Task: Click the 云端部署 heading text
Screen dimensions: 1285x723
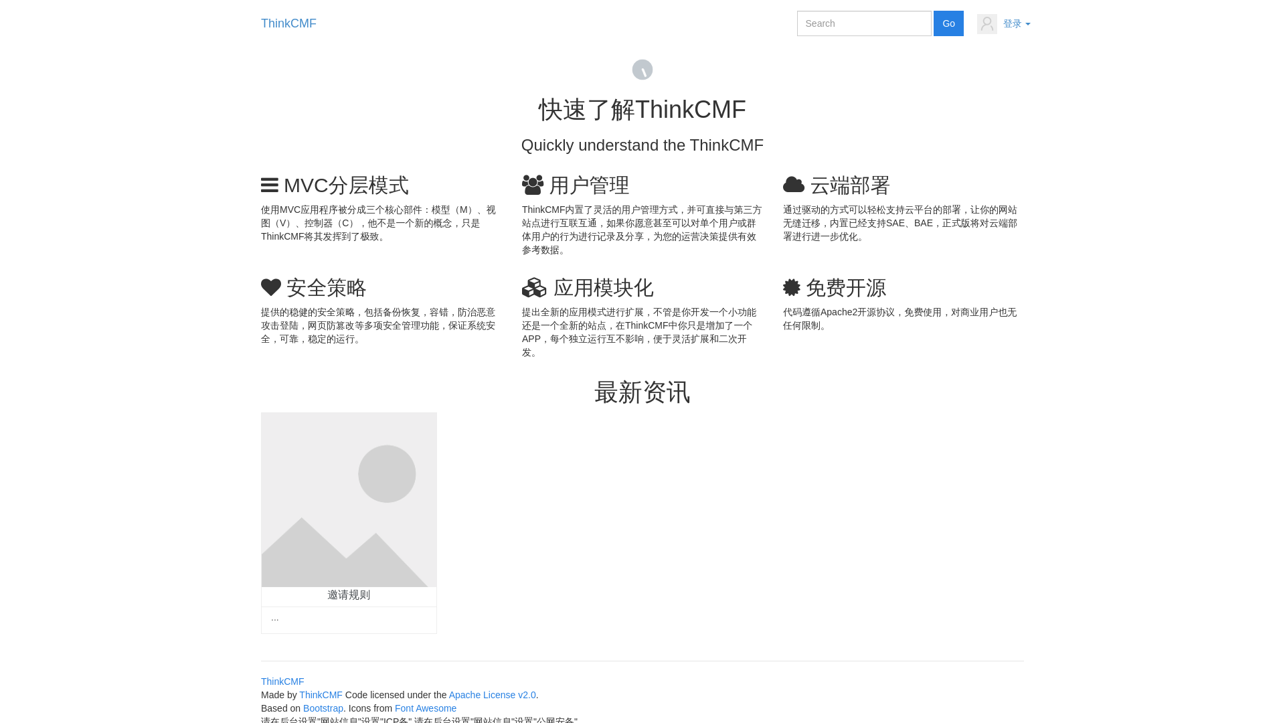Action: pyautogui.click(x=850, y=185)
